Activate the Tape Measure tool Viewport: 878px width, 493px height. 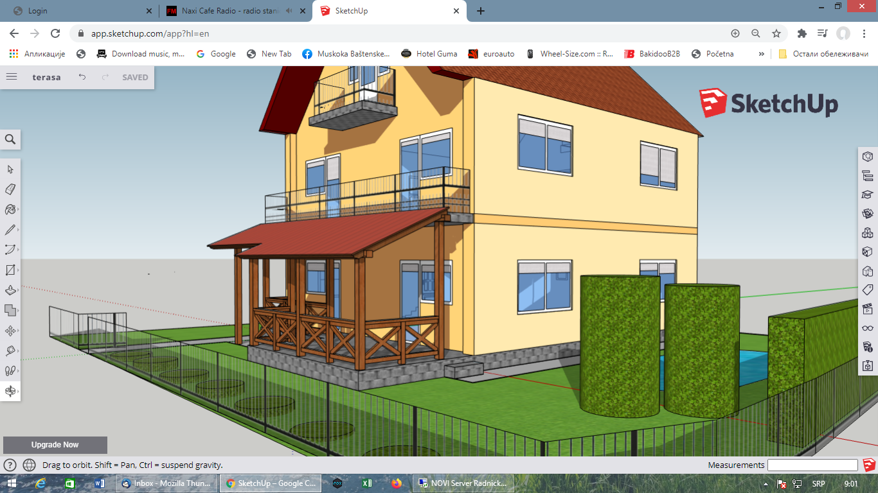10,350
